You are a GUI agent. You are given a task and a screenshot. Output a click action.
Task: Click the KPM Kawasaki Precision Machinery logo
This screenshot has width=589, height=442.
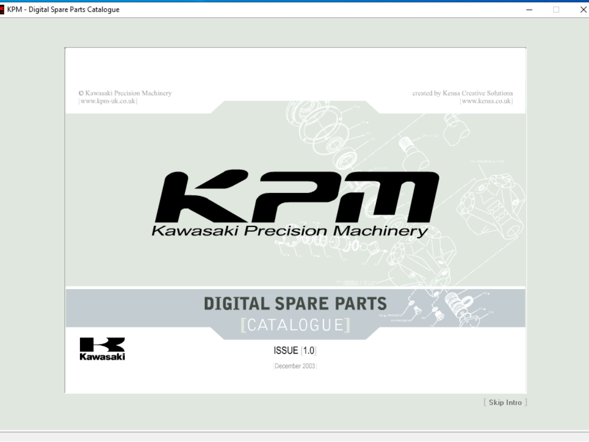[295, 204]
